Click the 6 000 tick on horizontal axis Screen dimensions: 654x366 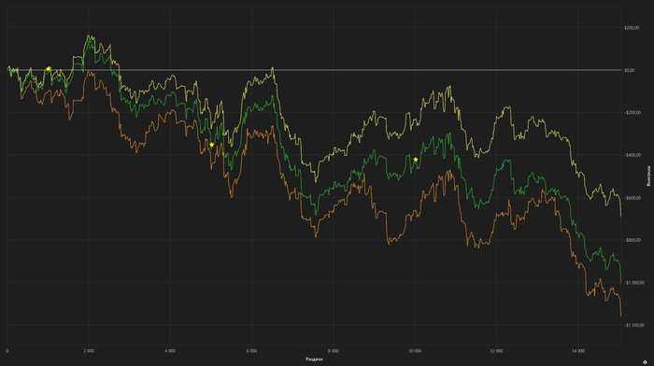click(x=251, y=351)
